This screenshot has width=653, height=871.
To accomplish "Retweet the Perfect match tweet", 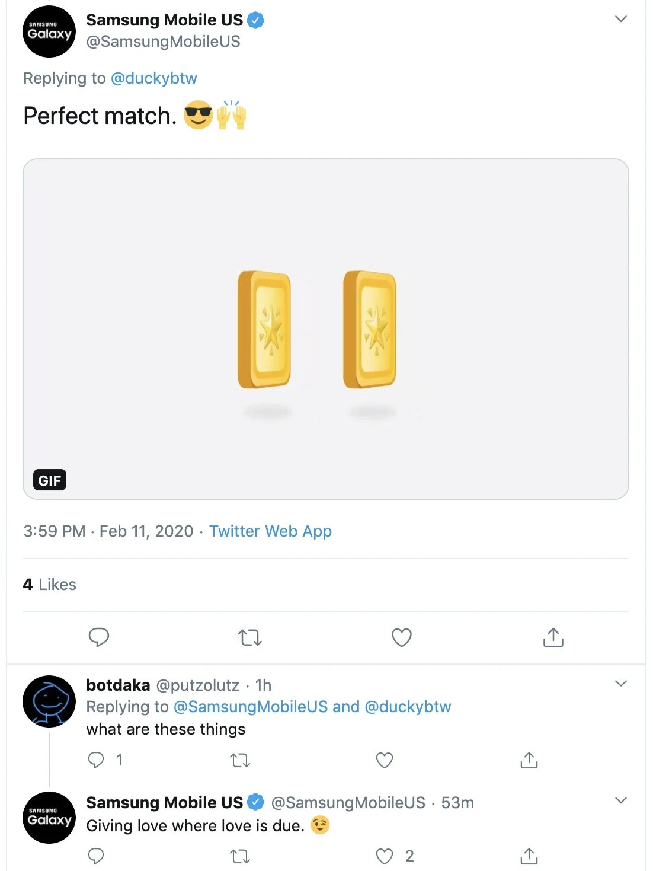I will 249,637.
